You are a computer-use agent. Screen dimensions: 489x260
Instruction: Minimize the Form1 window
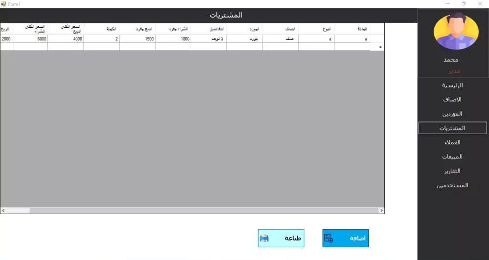tap(447, 4)
